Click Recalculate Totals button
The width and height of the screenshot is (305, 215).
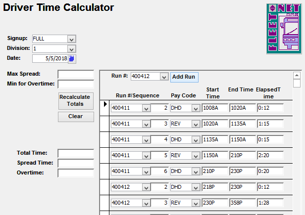(75, 100)
